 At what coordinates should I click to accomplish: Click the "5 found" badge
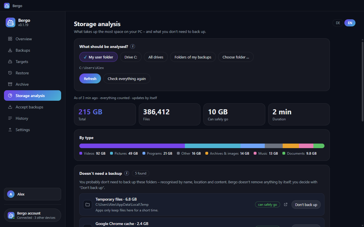(x=140, y=173)
